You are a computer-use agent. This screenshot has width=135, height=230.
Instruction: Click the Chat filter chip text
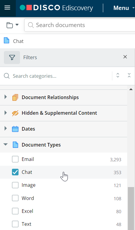[x=18, y=41]
